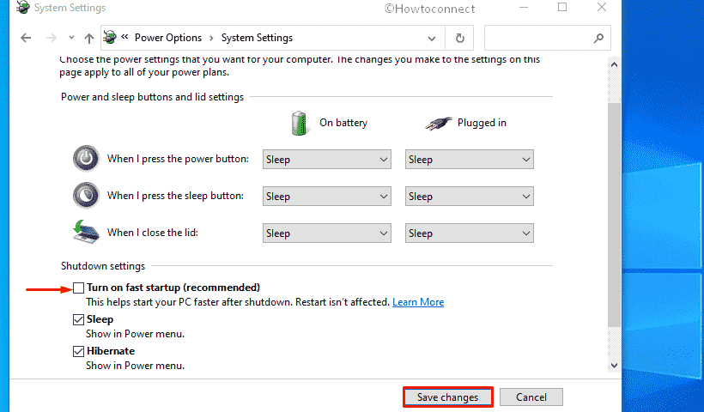Image resolution: width=704 pixels, height=412 pixels.
Task: Expand the address bar history dropdown
Action: click(x=431, y=39)
